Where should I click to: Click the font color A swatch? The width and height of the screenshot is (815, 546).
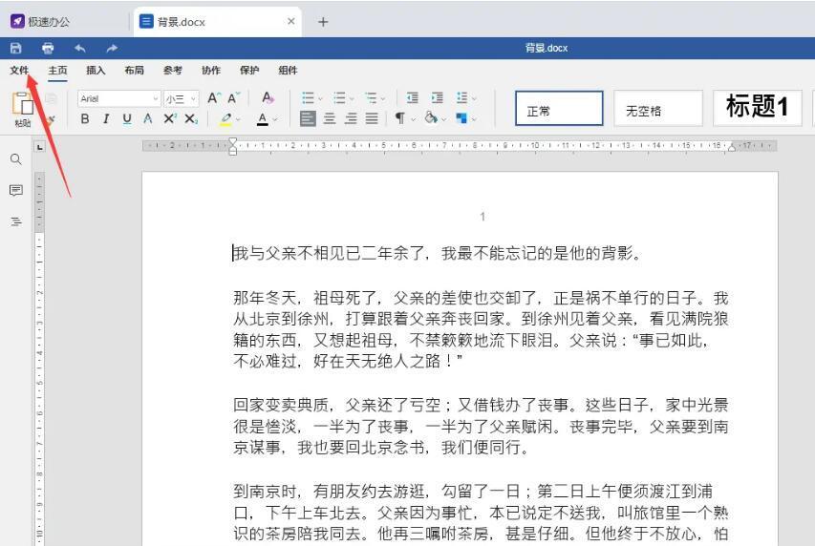(263, 119)
